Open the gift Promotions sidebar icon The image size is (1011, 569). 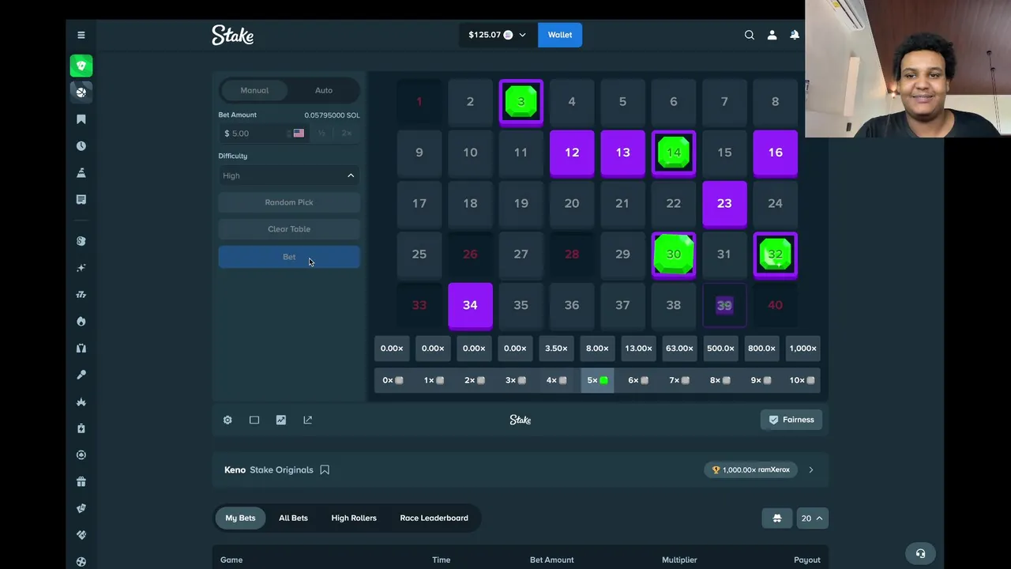[x=81, y=482]
